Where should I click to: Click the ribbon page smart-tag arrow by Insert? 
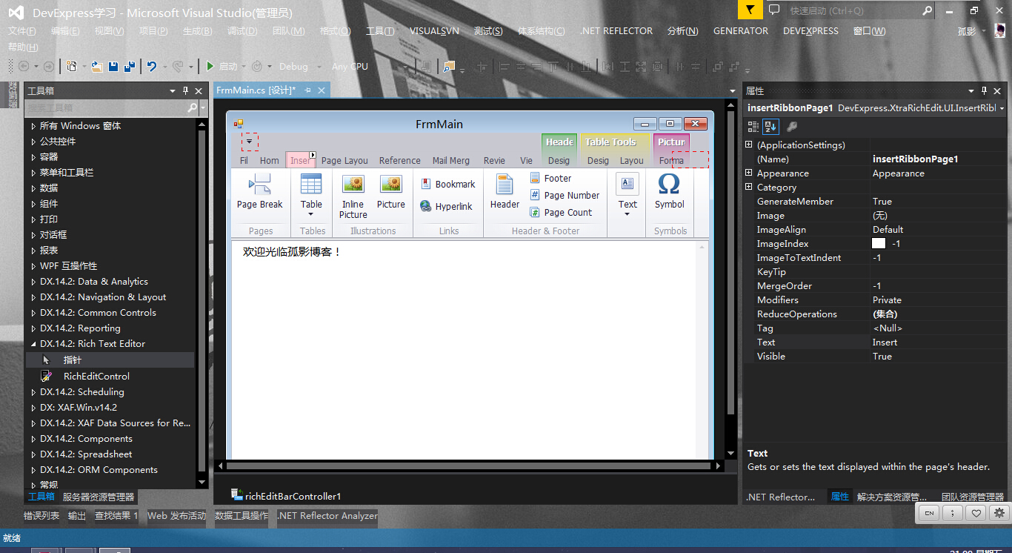click(x=313, y=156)
